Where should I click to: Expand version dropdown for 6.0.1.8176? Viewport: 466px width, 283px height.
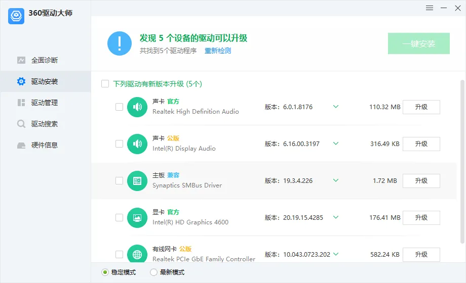tap(336, 107)
